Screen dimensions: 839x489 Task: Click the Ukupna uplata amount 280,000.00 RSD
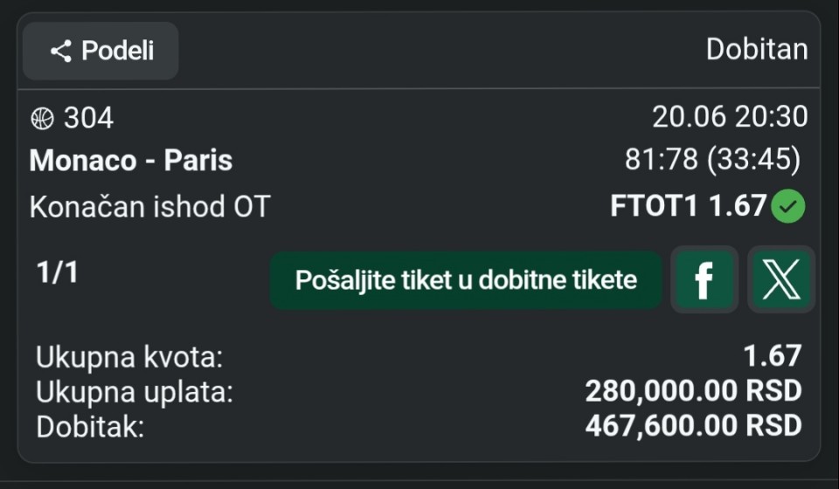point(693,390)
